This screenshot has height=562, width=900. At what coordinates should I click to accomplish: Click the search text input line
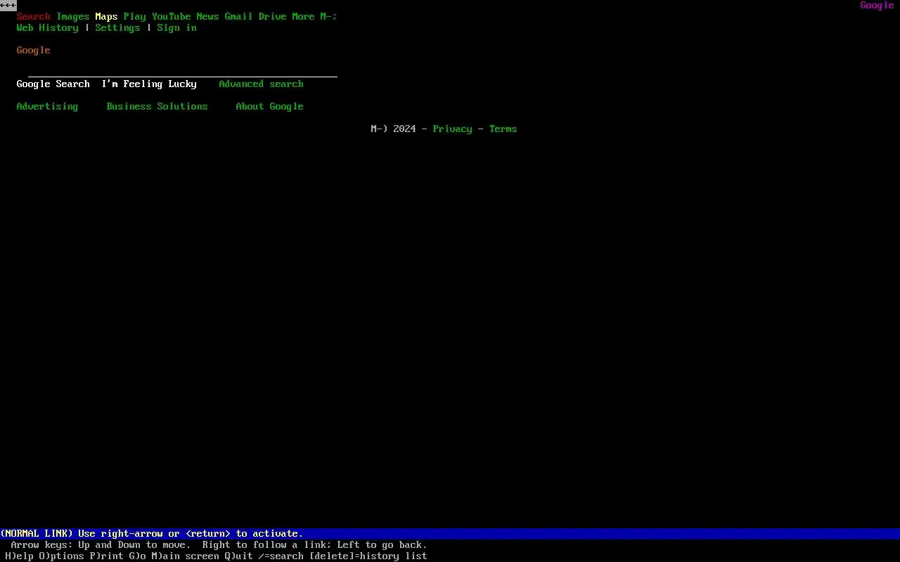tap(183, 72)
